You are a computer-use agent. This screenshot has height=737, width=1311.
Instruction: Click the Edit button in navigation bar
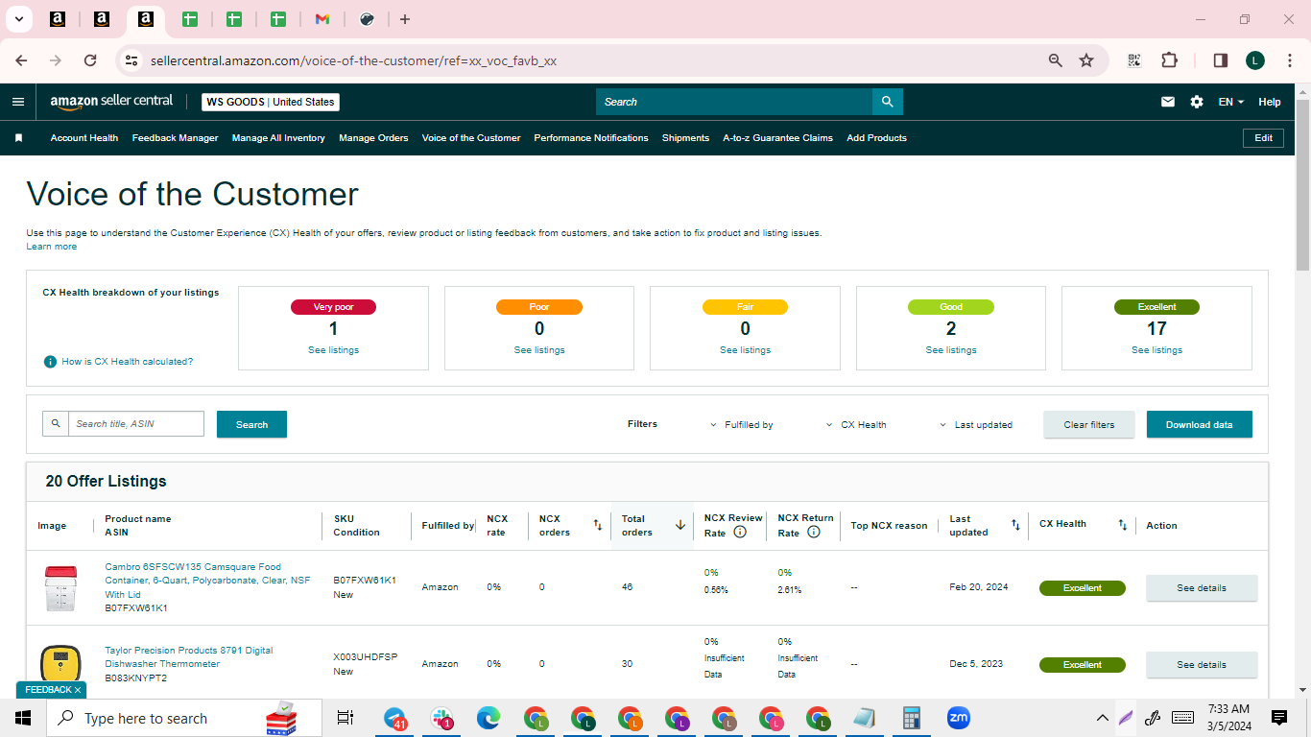point(1263,138)
